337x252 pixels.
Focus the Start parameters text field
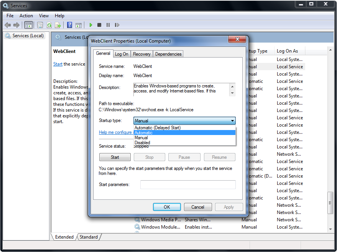click(x=188, y=185)
